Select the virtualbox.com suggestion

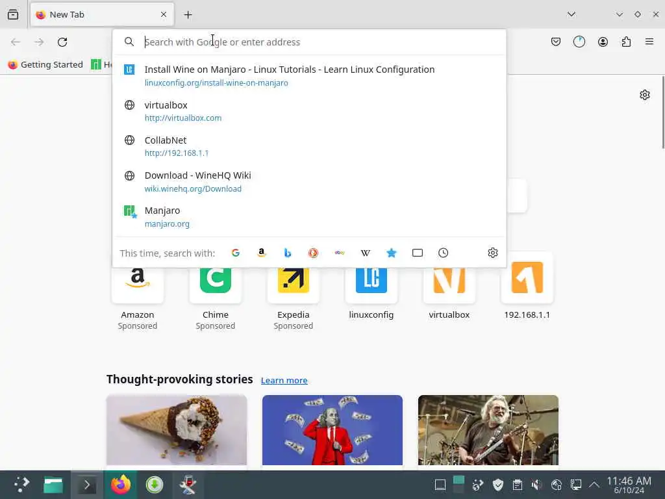point(309,111)
